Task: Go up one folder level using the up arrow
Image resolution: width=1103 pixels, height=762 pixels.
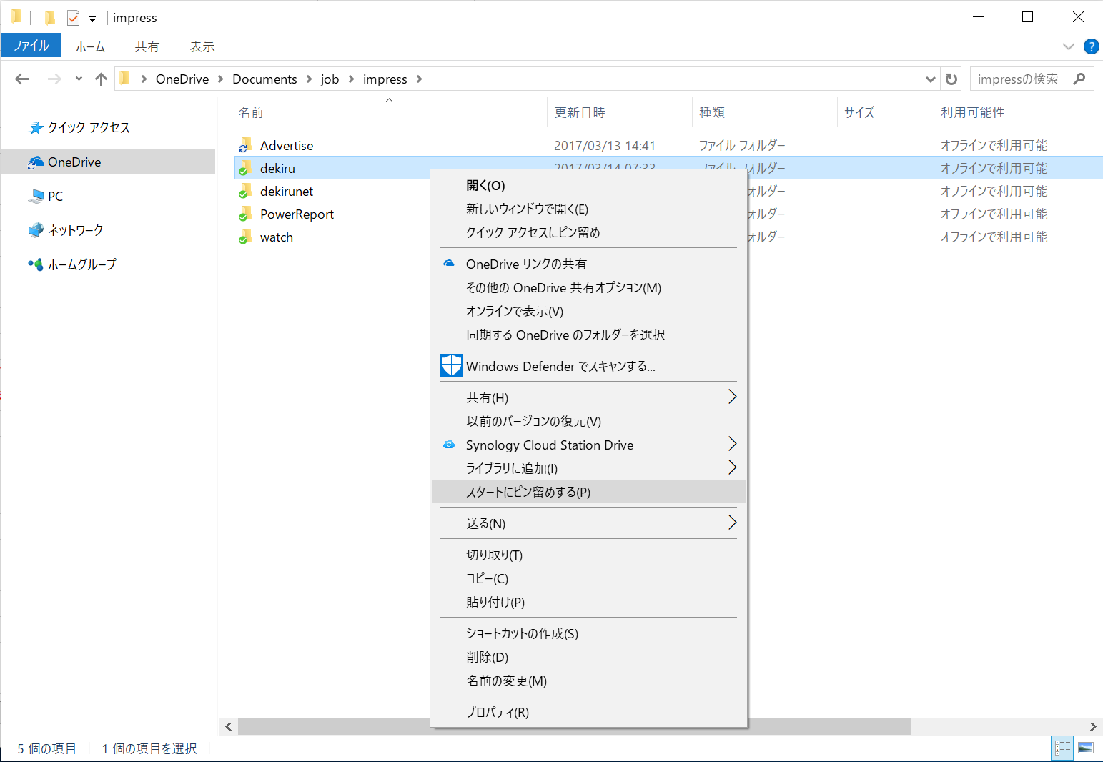Action: coord(101,79)
